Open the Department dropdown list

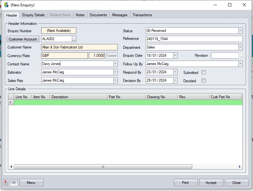(x=240, y=47)
